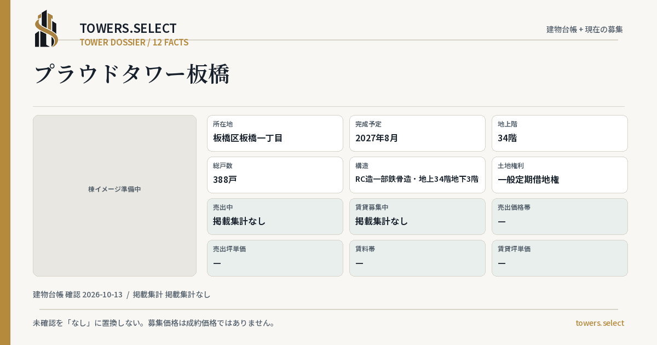Viewport: 657px width, 345px height.
Task: Open the towers.select footer link
Action: (x=600, y=323)
